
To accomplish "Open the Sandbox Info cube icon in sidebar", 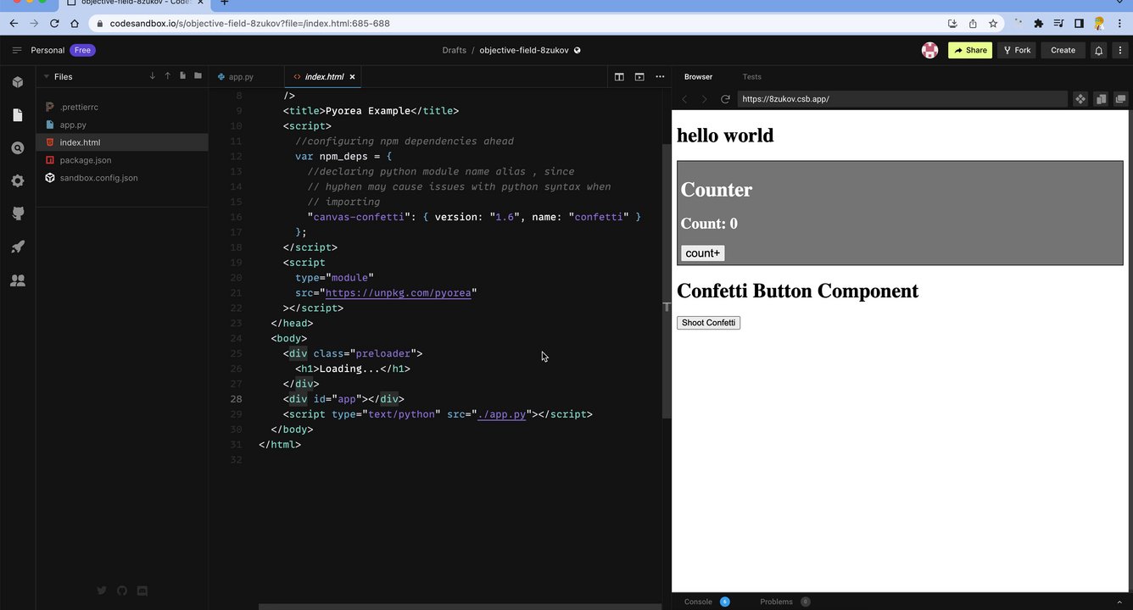I will pos(18,82).
